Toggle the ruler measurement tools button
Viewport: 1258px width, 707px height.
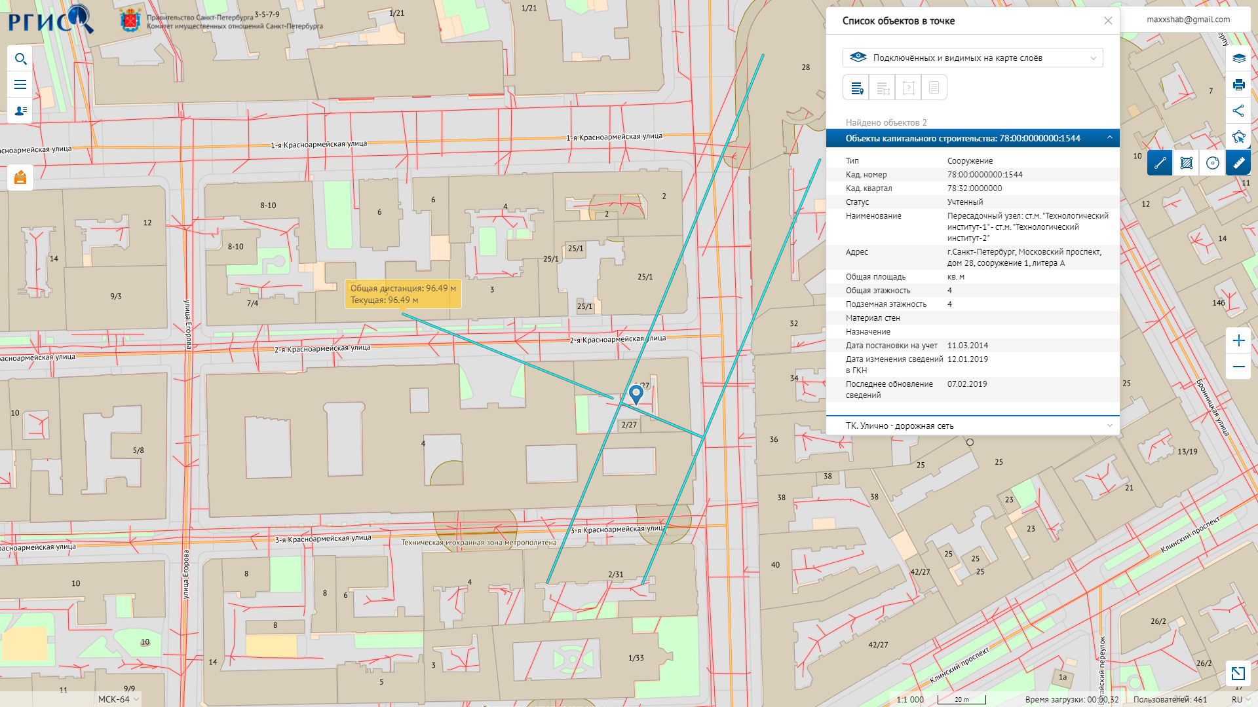1238,163
